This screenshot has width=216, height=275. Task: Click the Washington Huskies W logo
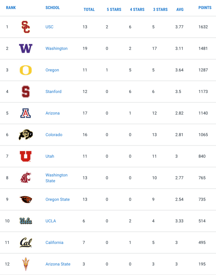coord(26,48)
